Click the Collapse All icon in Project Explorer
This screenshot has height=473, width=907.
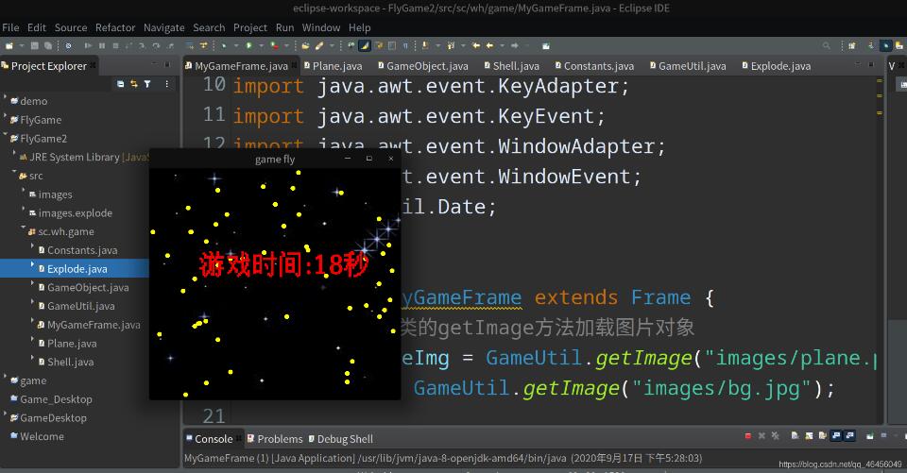(x=121, y=84)
